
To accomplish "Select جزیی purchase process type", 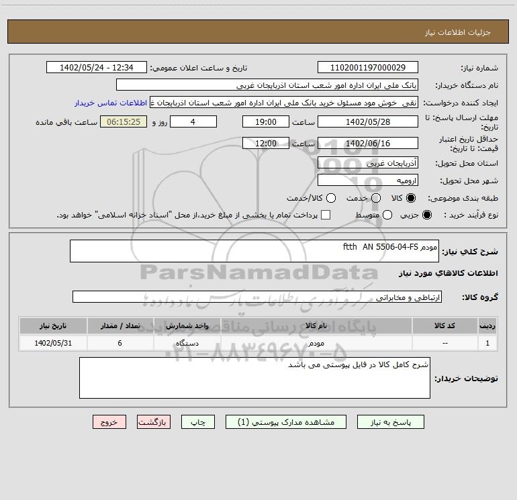I will click(x=426, y=215).
